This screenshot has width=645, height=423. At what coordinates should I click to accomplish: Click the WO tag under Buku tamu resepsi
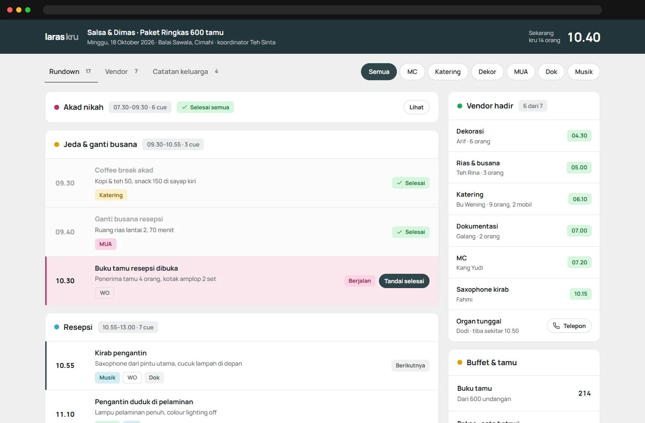(104, 293)
